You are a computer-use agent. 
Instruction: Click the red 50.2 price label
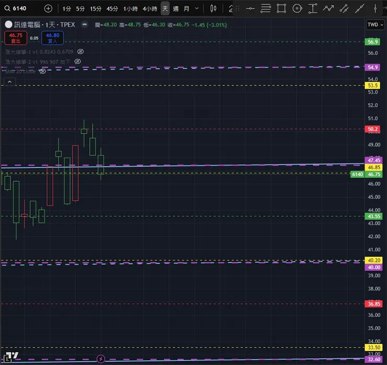click(x=372, y=129)
